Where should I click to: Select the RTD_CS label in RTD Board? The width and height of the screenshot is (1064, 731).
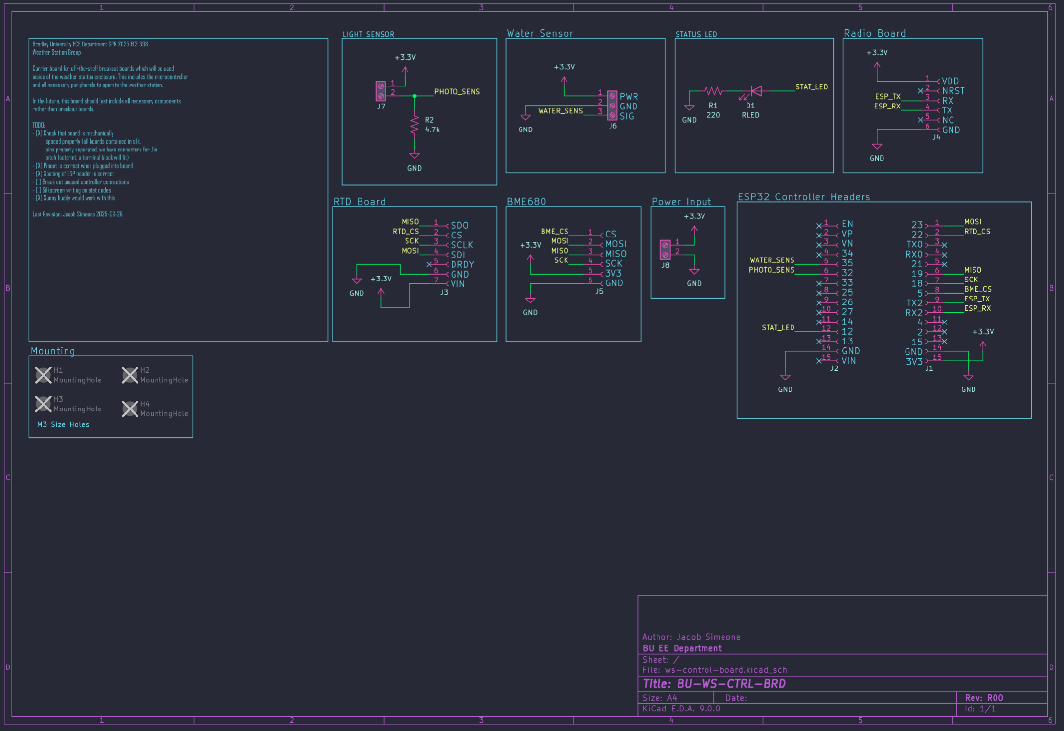[x=406, y=232]
